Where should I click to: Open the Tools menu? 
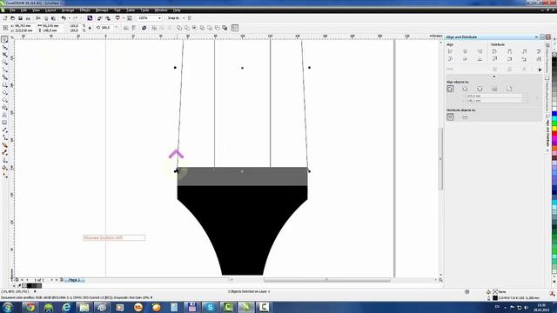click(145, 10)
